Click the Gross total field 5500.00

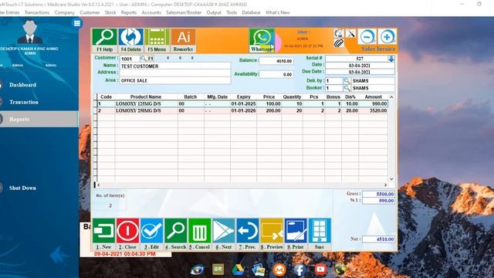click(378, 194)
